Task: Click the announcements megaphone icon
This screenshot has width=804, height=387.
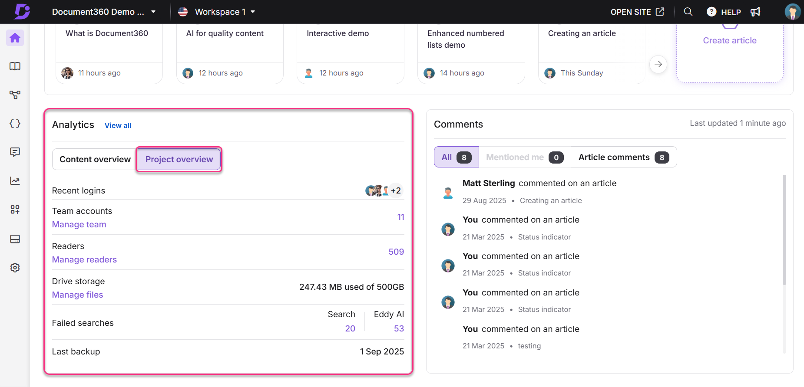Action: tap(755, 12)
